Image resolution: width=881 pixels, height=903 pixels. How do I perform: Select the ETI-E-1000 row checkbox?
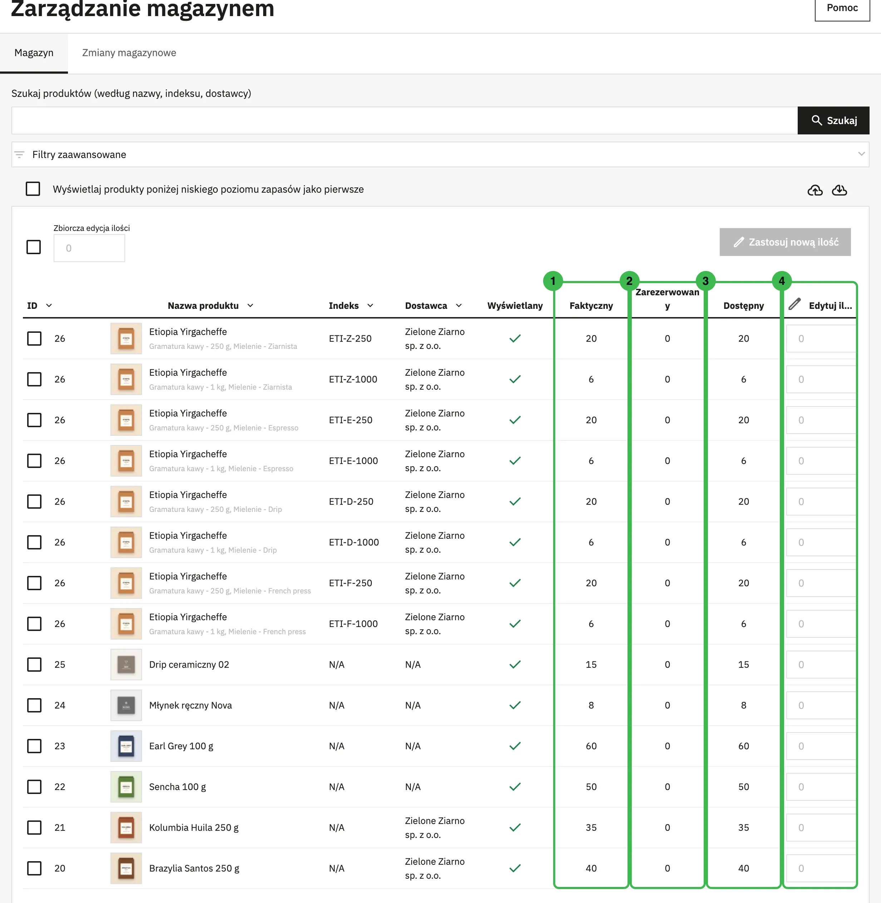(34, 461)
